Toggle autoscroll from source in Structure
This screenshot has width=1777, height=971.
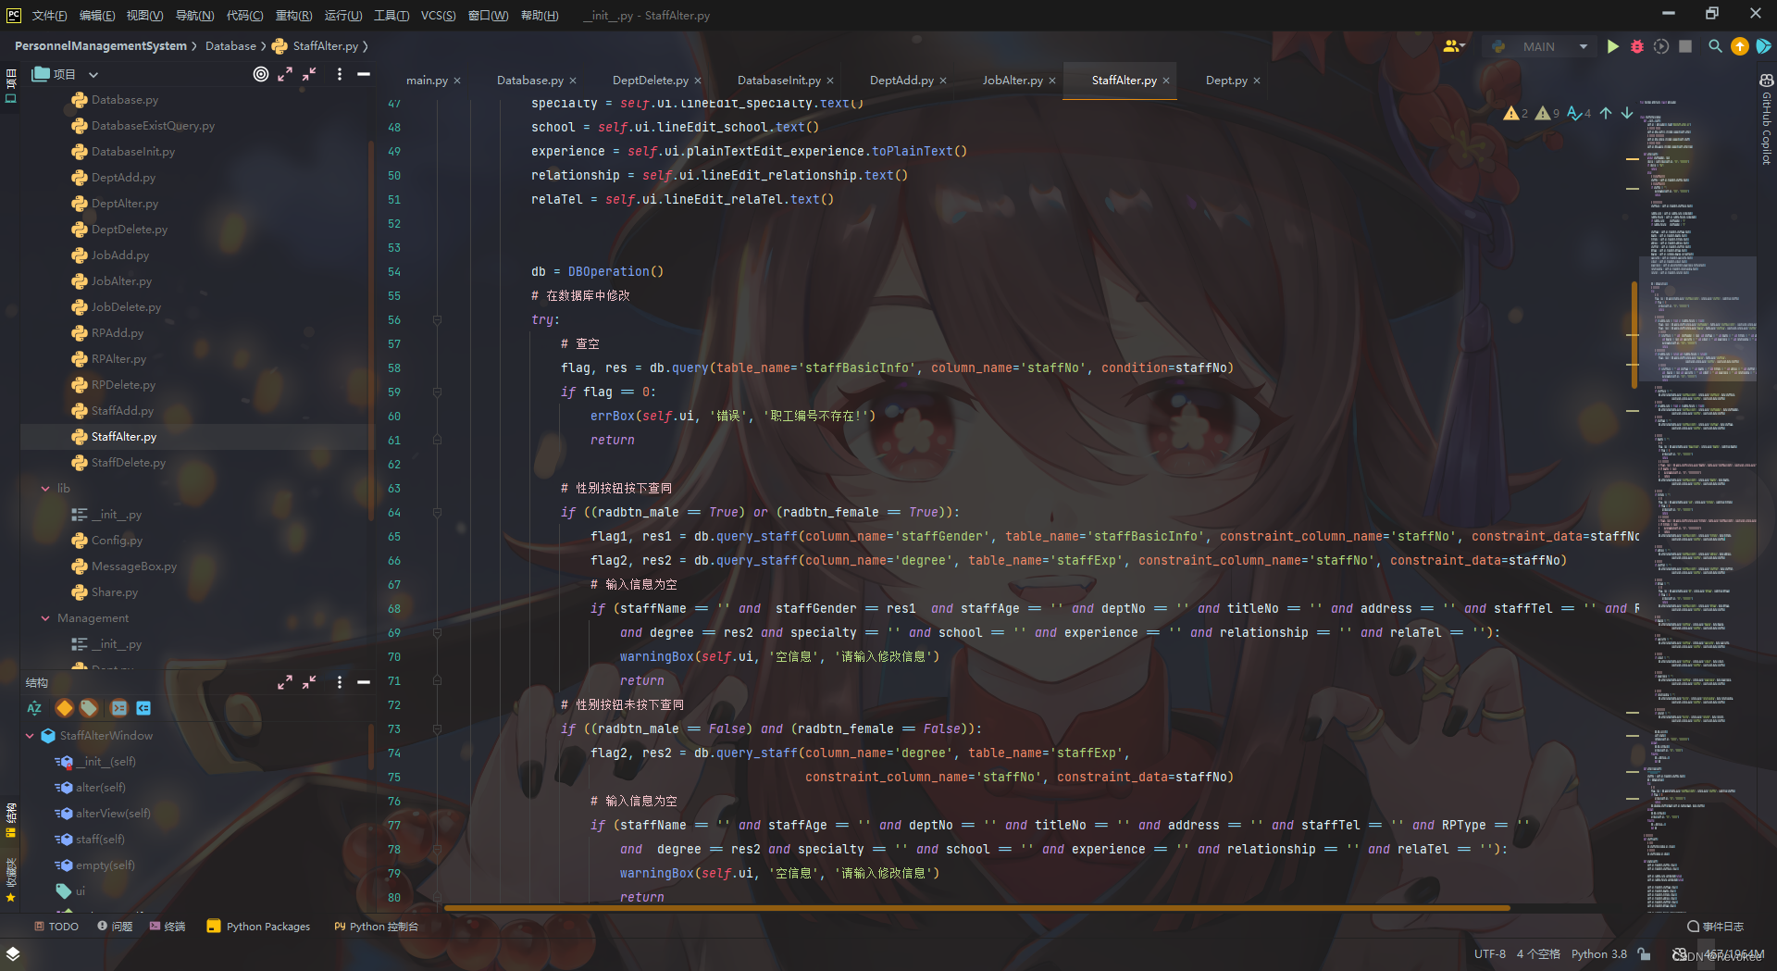tap(143, 708)
